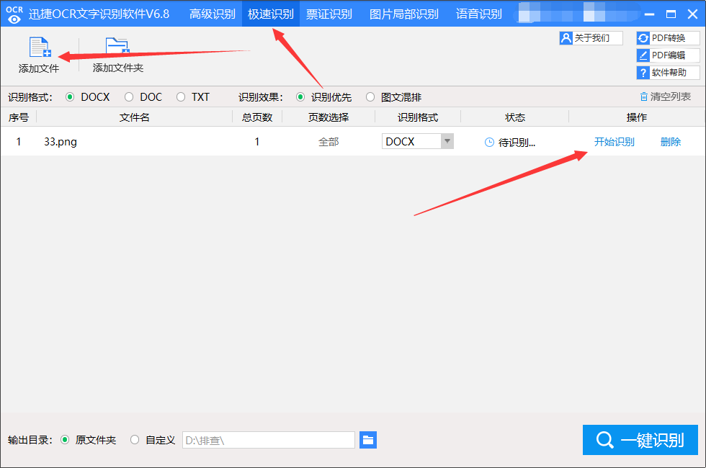This screenshot has width=706, height=468.
Task: Click 删除 to remove 33.png
Action: [671, 142]
